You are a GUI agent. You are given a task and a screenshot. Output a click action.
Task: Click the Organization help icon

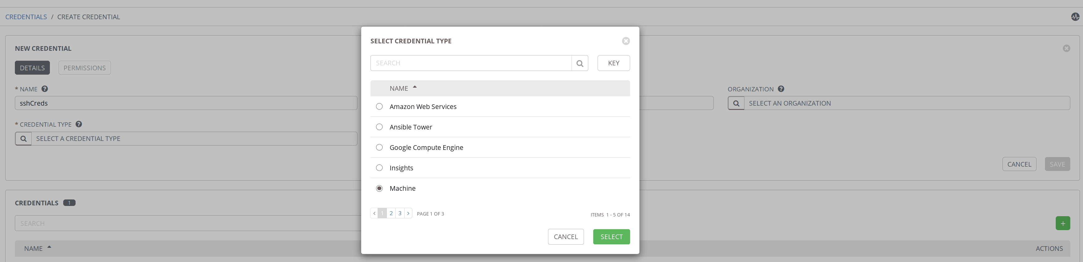[x=781, y=89]
